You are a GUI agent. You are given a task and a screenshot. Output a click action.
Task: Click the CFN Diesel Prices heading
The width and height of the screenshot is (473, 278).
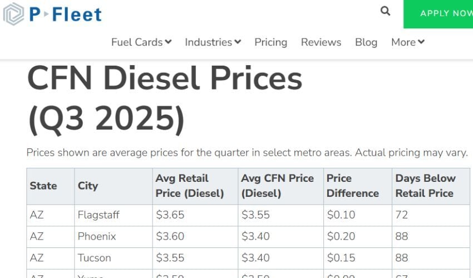(165, 79)
